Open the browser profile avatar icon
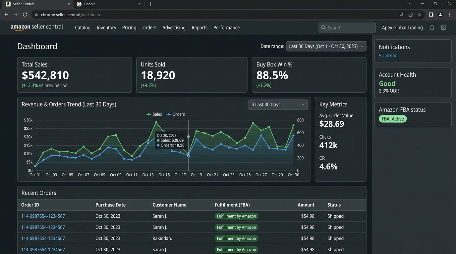This screenshot has width=456, height=254. click(440, 15)
